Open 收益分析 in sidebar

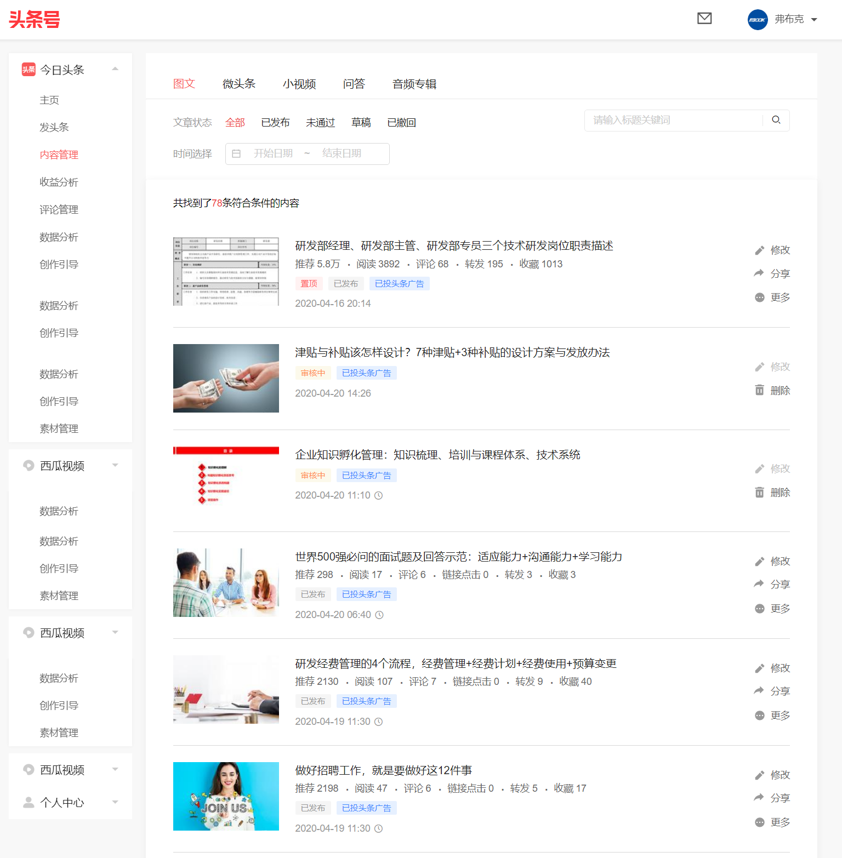click(59, 182)
